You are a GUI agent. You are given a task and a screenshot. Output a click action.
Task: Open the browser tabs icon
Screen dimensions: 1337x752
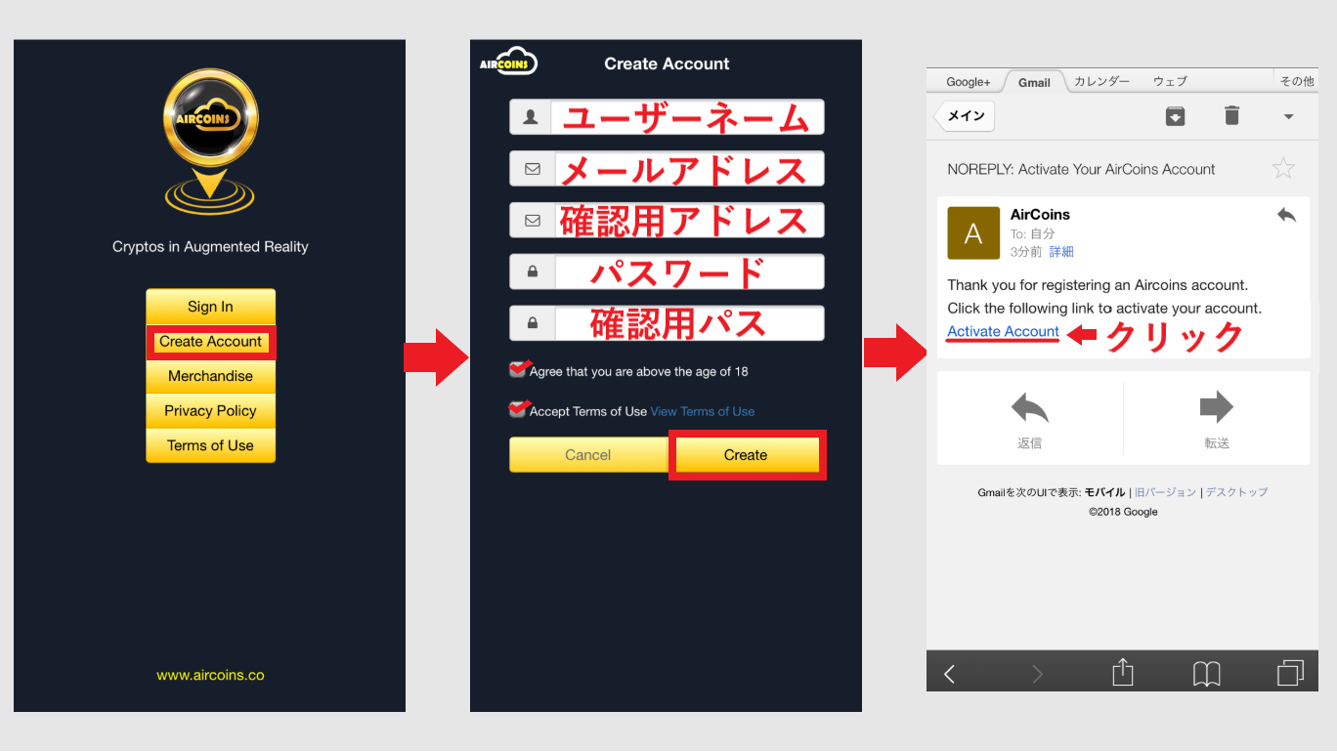1291,673
